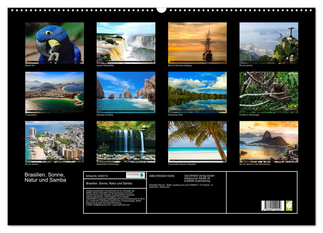Screen dimensions: 323x233
Task: Open the sloth in jungle photo
Action: click(269, 92)
